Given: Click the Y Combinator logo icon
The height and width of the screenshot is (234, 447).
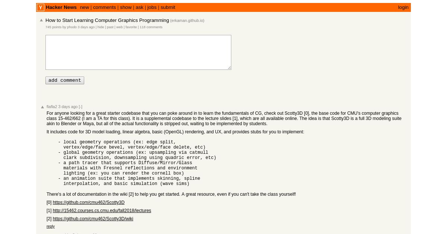Looking at the screenshot, I should pos(41,7).
